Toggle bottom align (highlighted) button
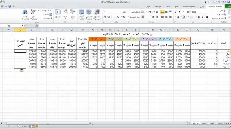 tap(162, 12)
